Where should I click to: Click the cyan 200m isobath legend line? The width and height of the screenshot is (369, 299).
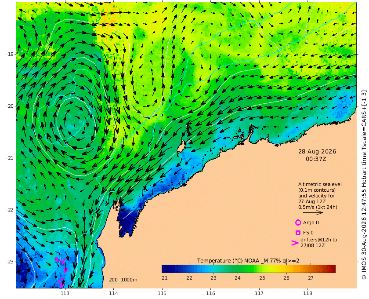(116, 284)
